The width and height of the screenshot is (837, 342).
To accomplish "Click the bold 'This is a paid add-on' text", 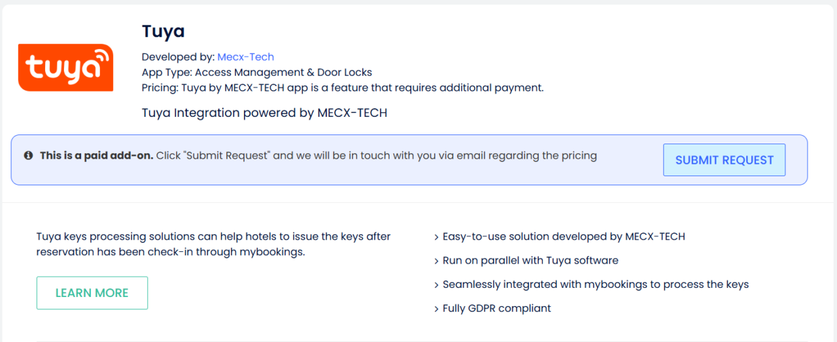I will 97,156.
